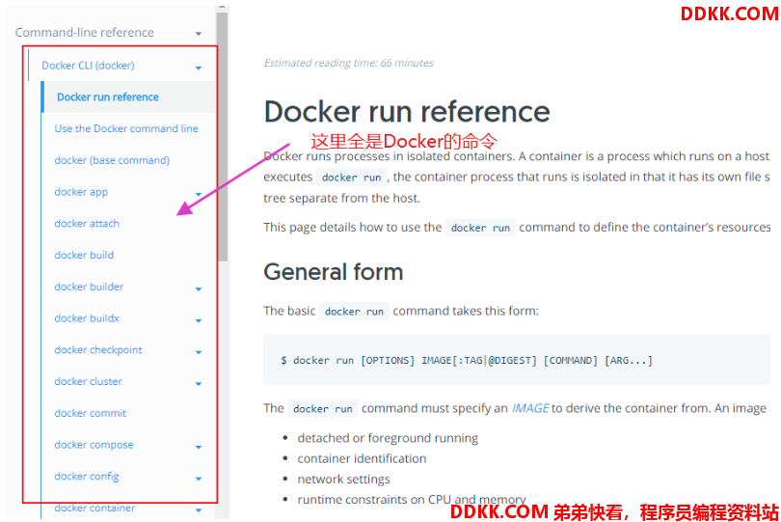Click the docker run command code block

coord(517,360)
